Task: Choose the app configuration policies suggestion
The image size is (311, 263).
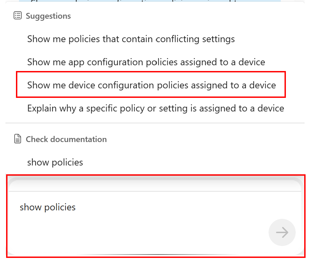Action: 146,62
